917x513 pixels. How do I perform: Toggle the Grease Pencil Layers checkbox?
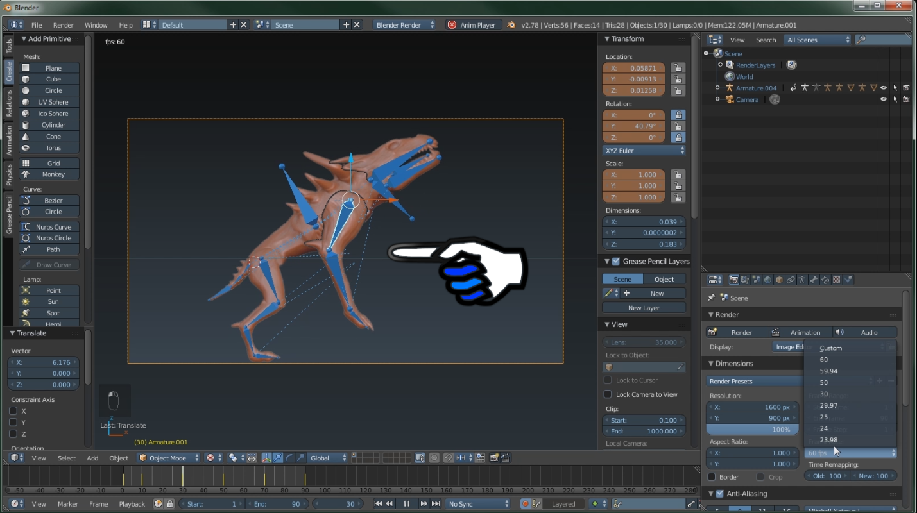point(616,261)
